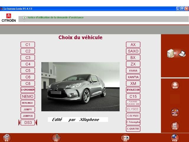This screenshot has height=142, width=189.
Task: Click the F11 language flags icon
Action: click(175, 112)
